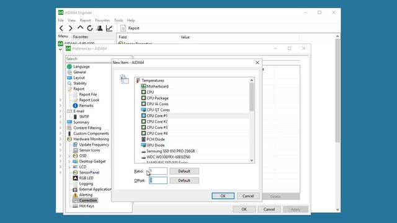Click OK in Preferences window

coord(244,209)
